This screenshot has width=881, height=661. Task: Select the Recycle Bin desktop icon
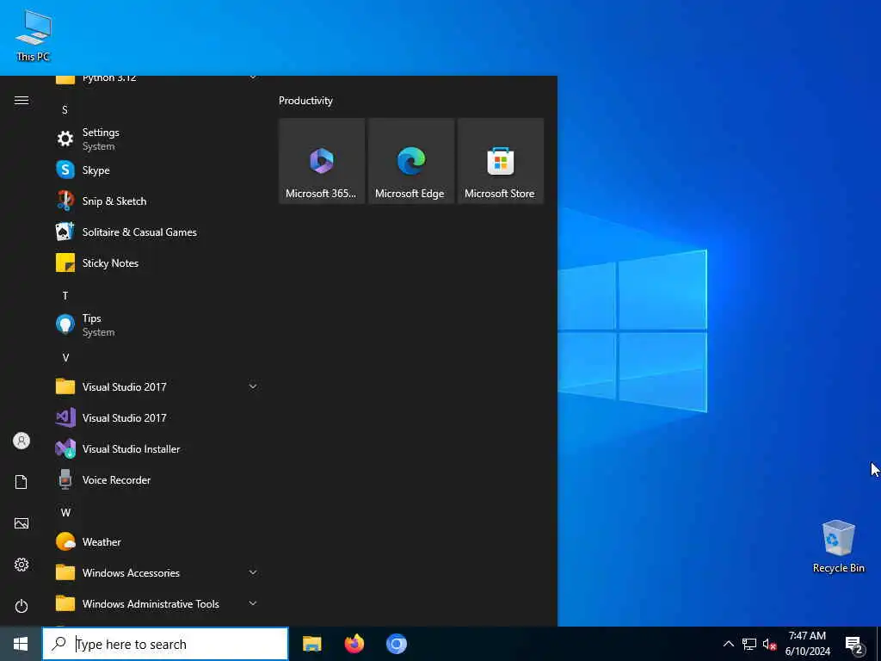point(838,547)
